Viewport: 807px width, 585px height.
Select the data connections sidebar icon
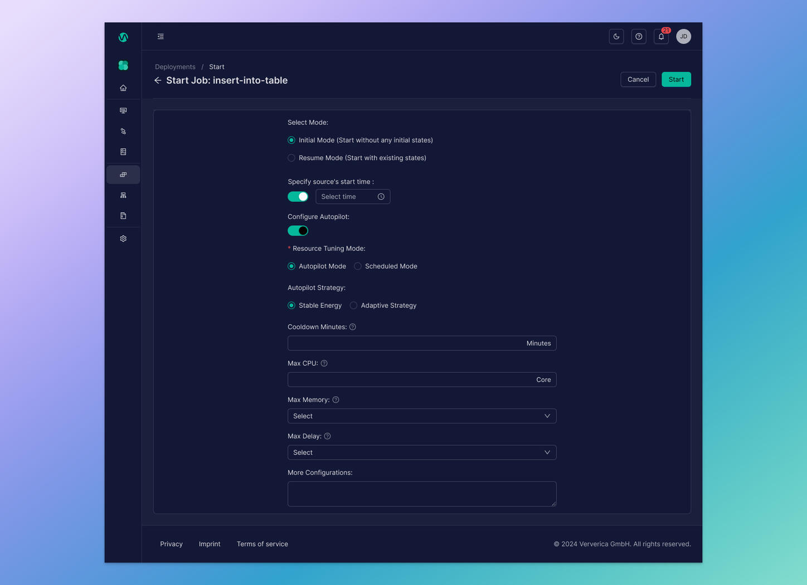tap(123, 131)
